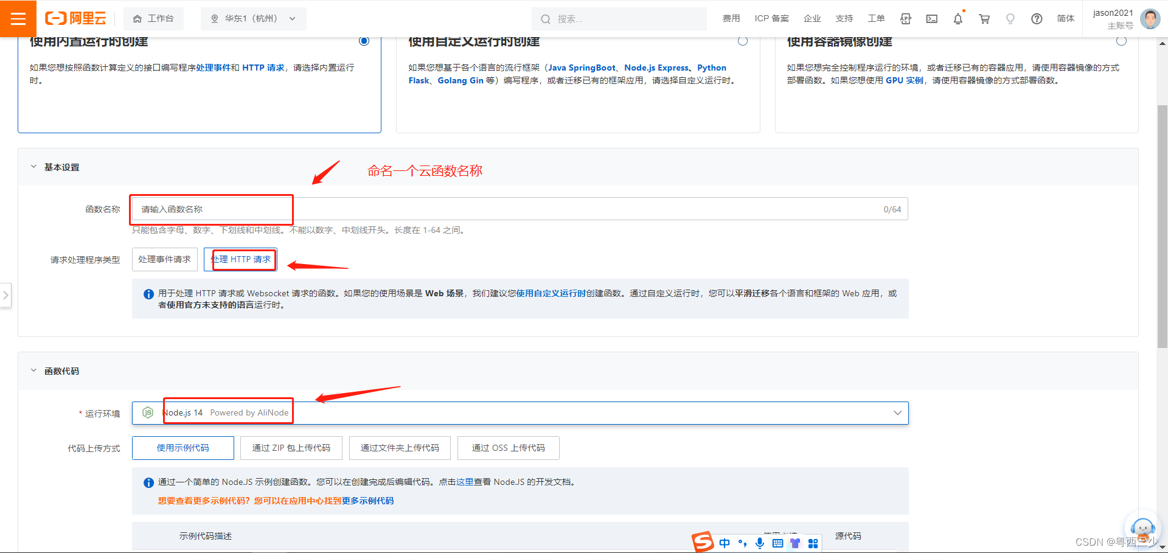This screenshot has height=553, width=1168.
Task: Open the Sogou skin shirt icon
Action: click(795, 543)
